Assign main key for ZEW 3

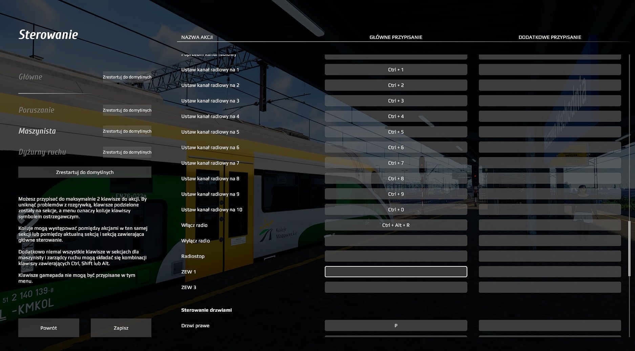tap(396, 287)
